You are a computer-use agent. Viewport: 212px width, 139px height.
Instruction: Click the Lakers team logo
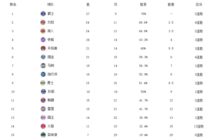click(43, 31)
